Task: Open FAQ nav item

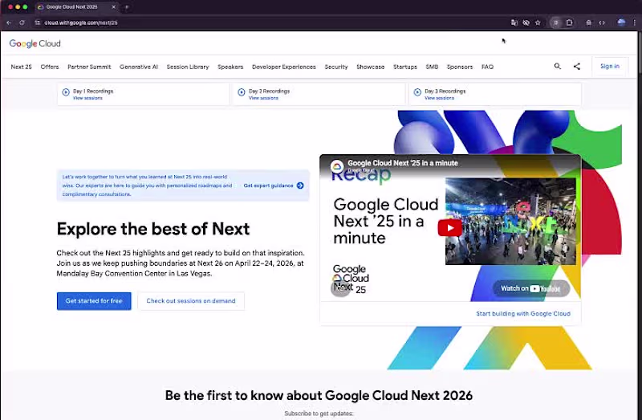Action: tap(487, 67)
